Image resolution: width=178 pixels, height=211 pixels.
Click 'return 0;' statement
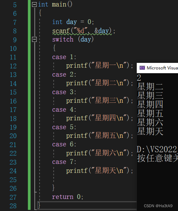point(68,197)
